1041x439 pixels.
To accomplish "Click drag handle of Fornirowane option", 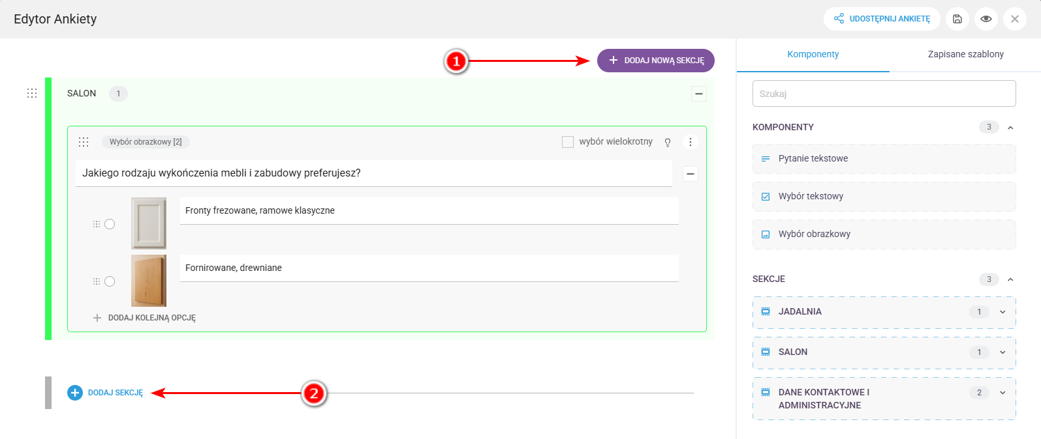I will click(x=97, y=281).
